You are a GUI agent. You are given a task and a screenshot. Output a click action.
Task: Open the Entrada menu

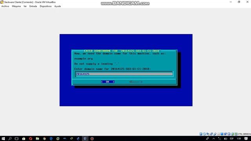coord(33,6)
